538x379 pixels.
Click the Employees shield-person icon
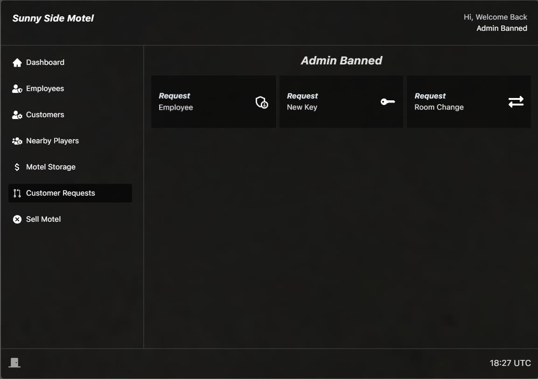click(x=17, y=89)
